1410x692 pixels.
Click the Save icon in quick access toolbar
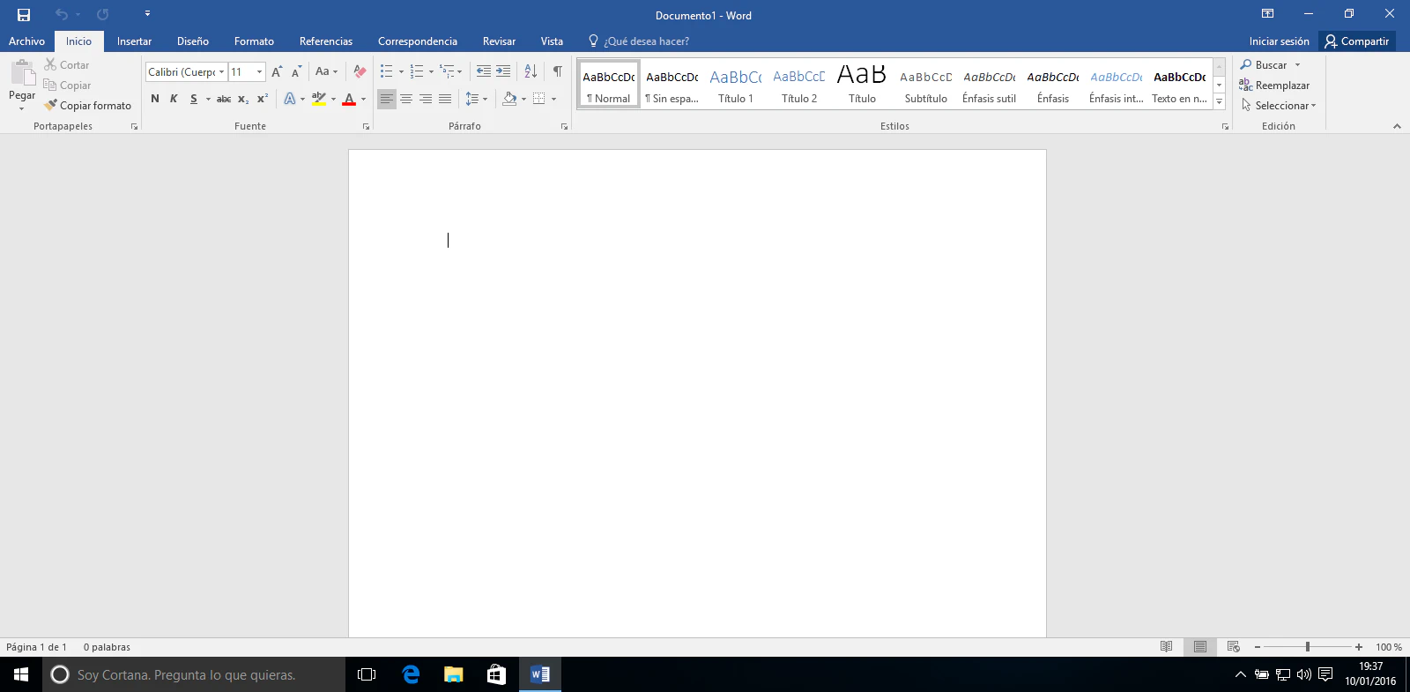(24, 15)
